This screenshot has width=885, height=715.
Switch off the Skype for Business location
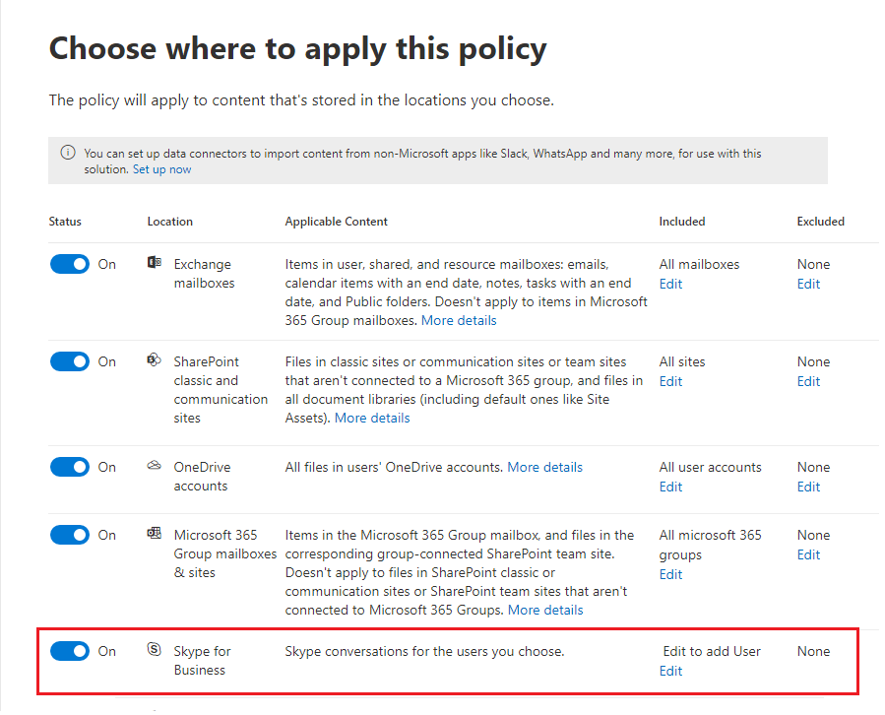(70, 651)
